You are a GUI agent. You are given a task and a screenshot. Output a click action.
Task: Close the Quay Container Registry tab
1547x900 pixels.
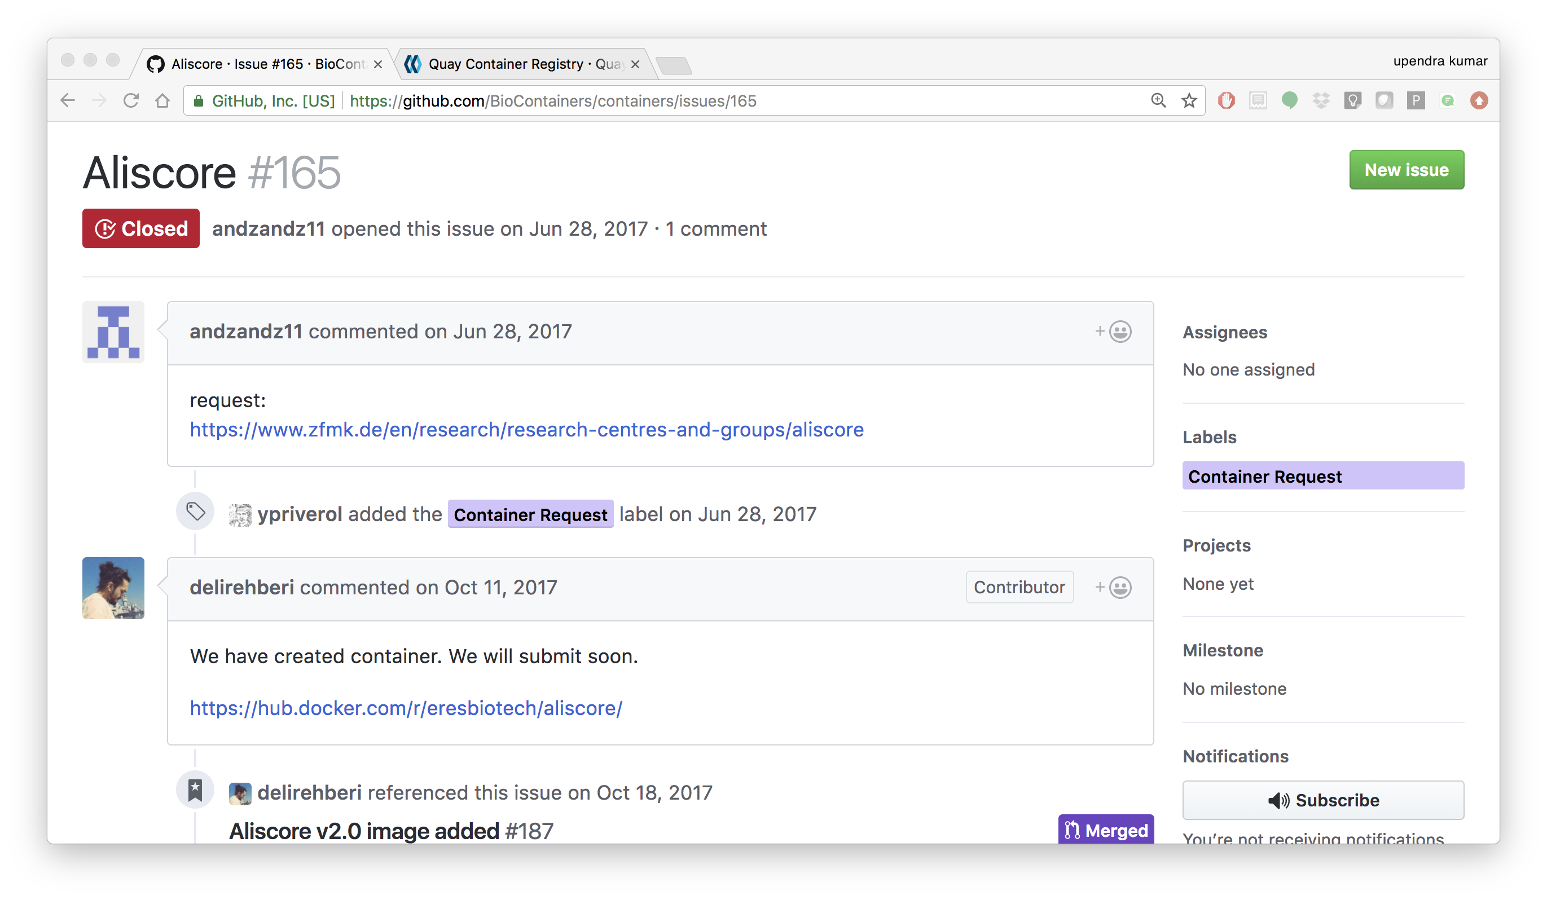coord(635,64)
